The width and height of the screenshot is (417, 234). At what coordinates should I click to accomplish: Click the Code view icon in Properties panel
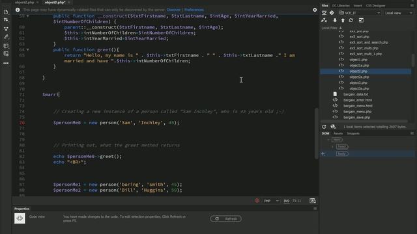[x=20, y=218]
